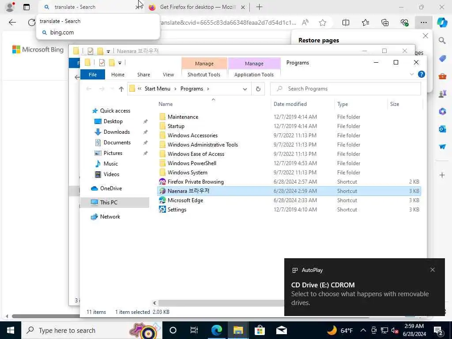Viewport: 452px width, 339px height.
Task: Open Edge sidebar games chess icon
Action: tap(442, 94)
